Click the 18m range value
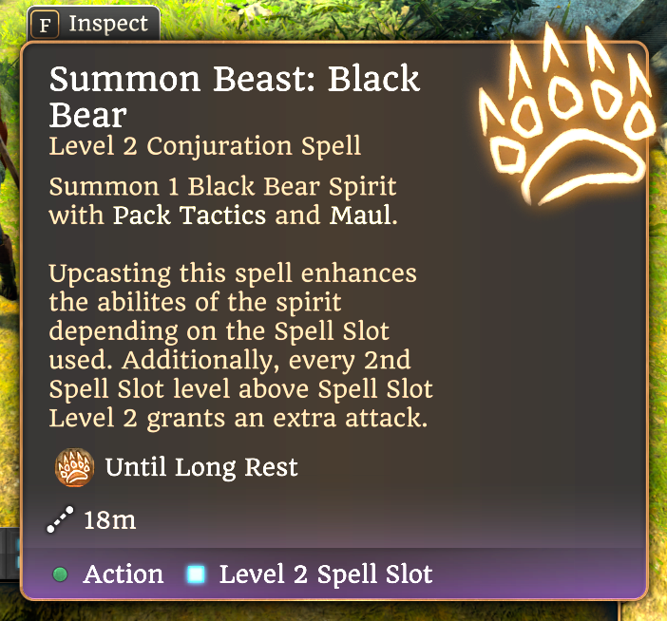 [x=110, y=519]
